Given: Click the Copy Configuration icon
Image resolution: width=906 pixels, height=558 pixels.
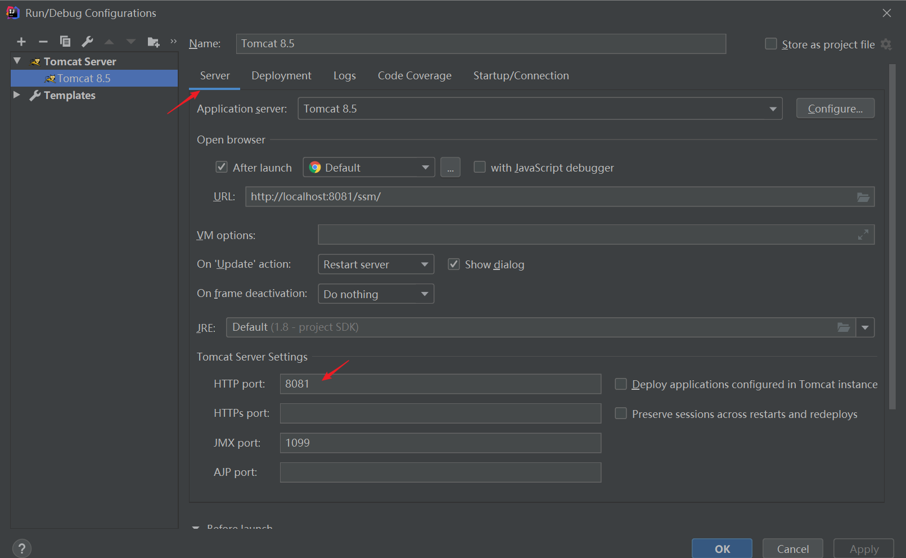Looking at the screenshot, I should pos(65,42).
